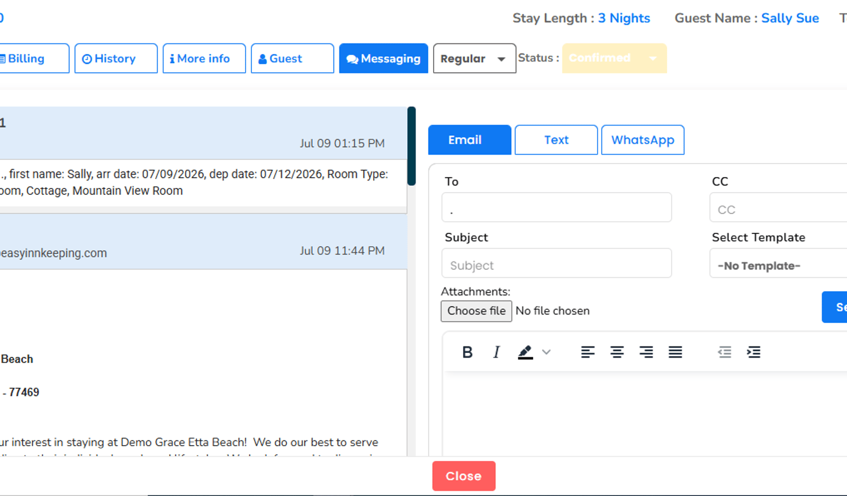Align text left in the editor
Screen dimensions: 847x496
[588, 352]
